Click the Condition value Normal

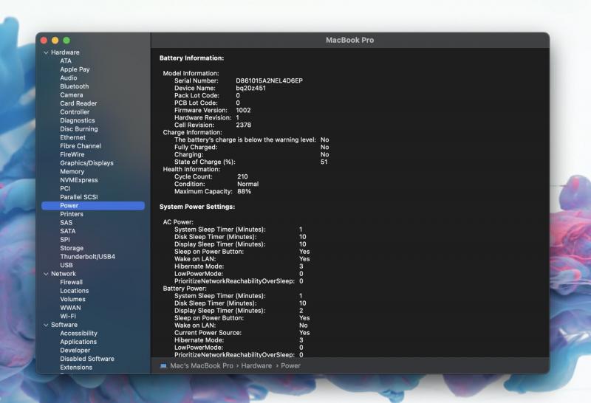pyautogui.click(x=248, y=185)
